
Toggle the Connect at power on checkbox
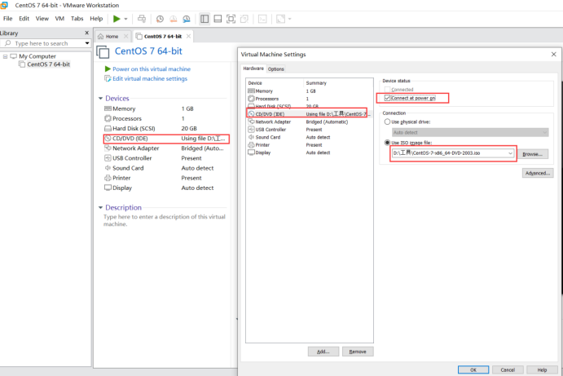(388, 98)
